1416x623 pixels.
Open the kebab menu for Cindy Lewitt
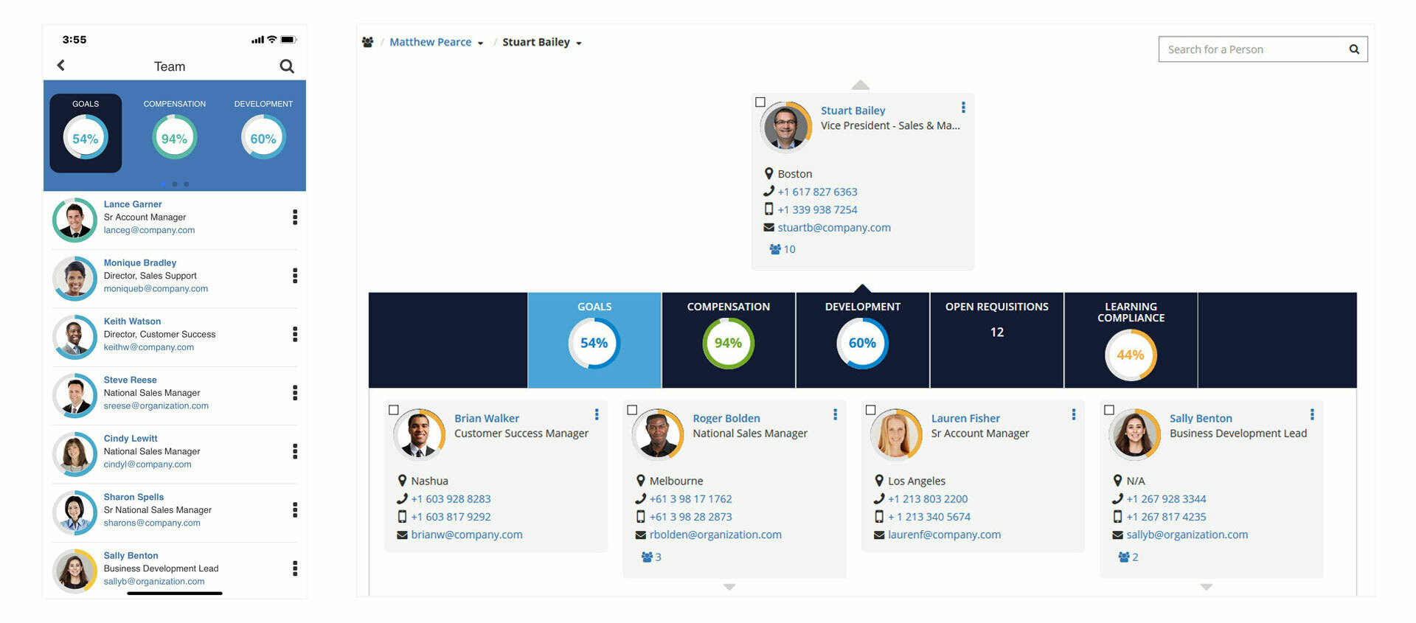point(295,451)
